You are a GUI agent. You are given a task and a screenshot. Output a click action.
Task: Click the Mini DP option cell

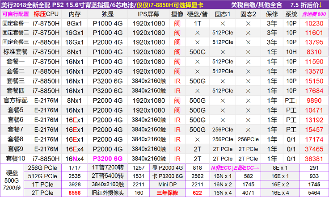pos(168,184)
